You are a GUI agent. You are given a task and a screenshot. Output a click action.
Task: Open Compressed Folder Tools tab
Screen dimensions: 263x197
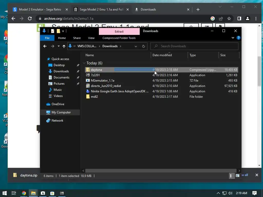[119, 38]
